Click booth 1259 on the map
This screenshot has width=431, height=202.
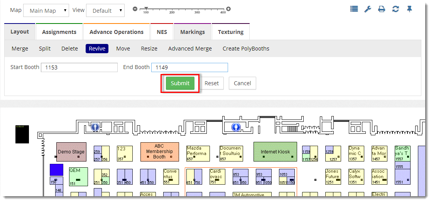pyautogui.click(x=329, y=150)
